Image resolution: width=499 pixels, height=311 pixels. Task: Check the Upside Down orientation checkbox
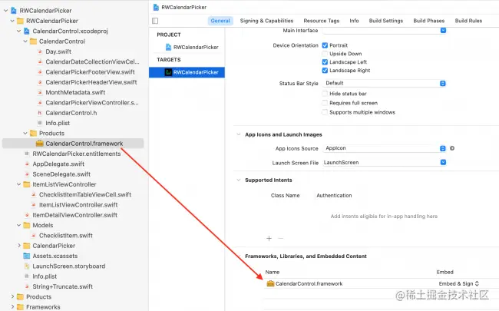click(x=325, y=54)
